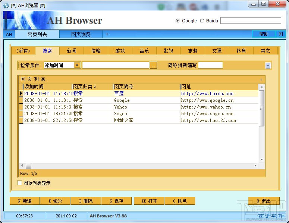
Task: Select the 其它 category tab
Action: pos(266,51)
